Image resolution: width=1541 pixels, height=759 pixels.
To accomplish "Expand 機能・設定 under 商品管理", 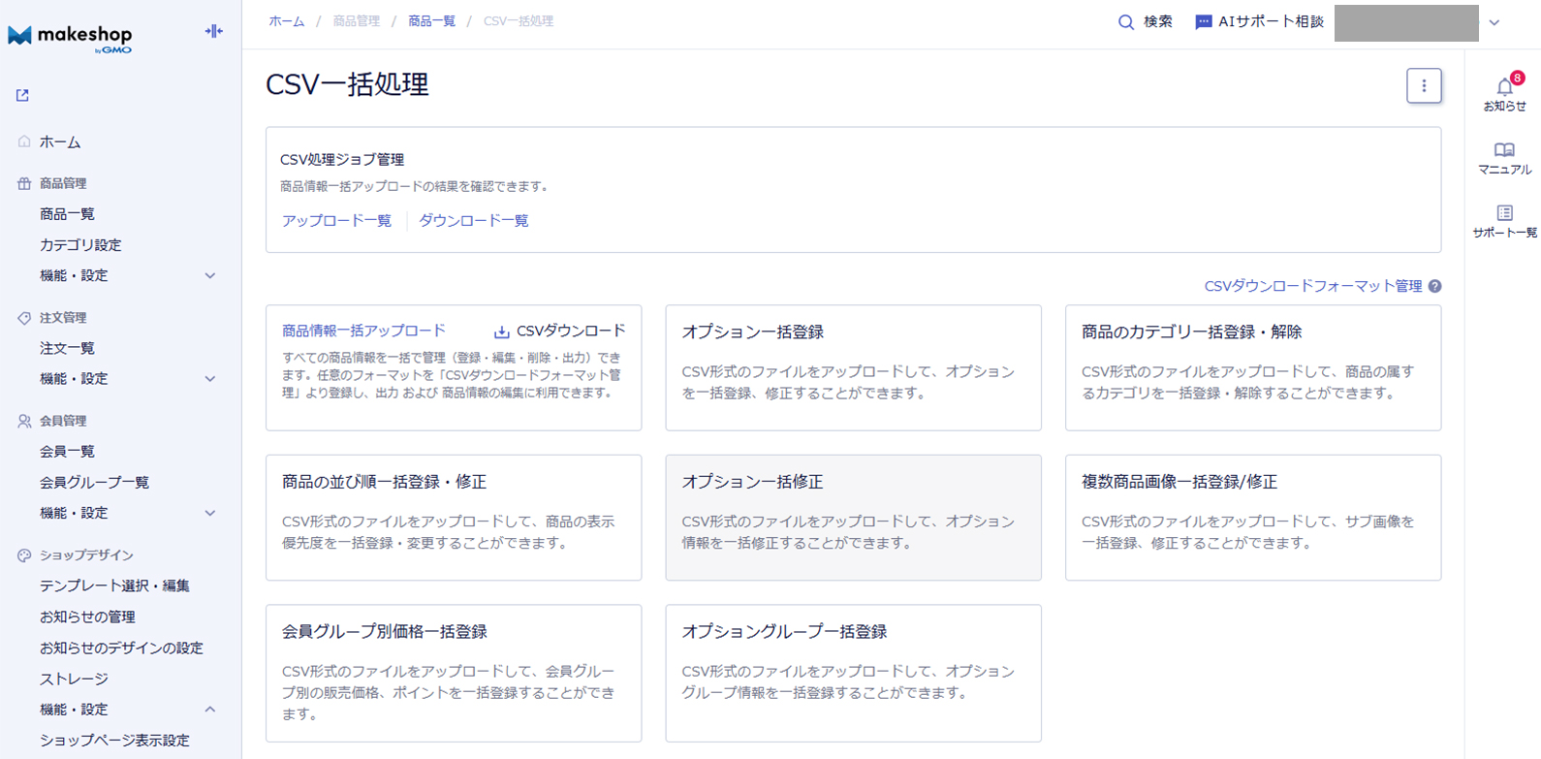I will [210, 276].
